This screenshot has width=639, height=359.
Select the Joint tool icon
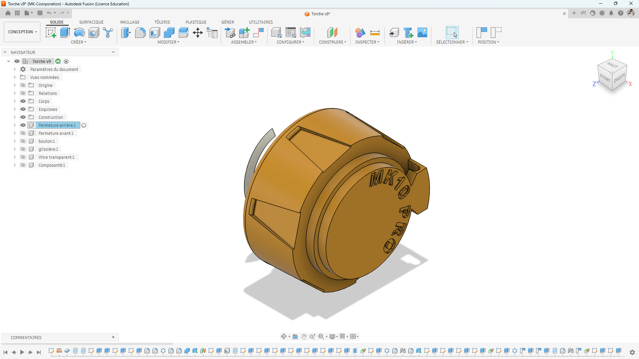[x=258, y=33]
